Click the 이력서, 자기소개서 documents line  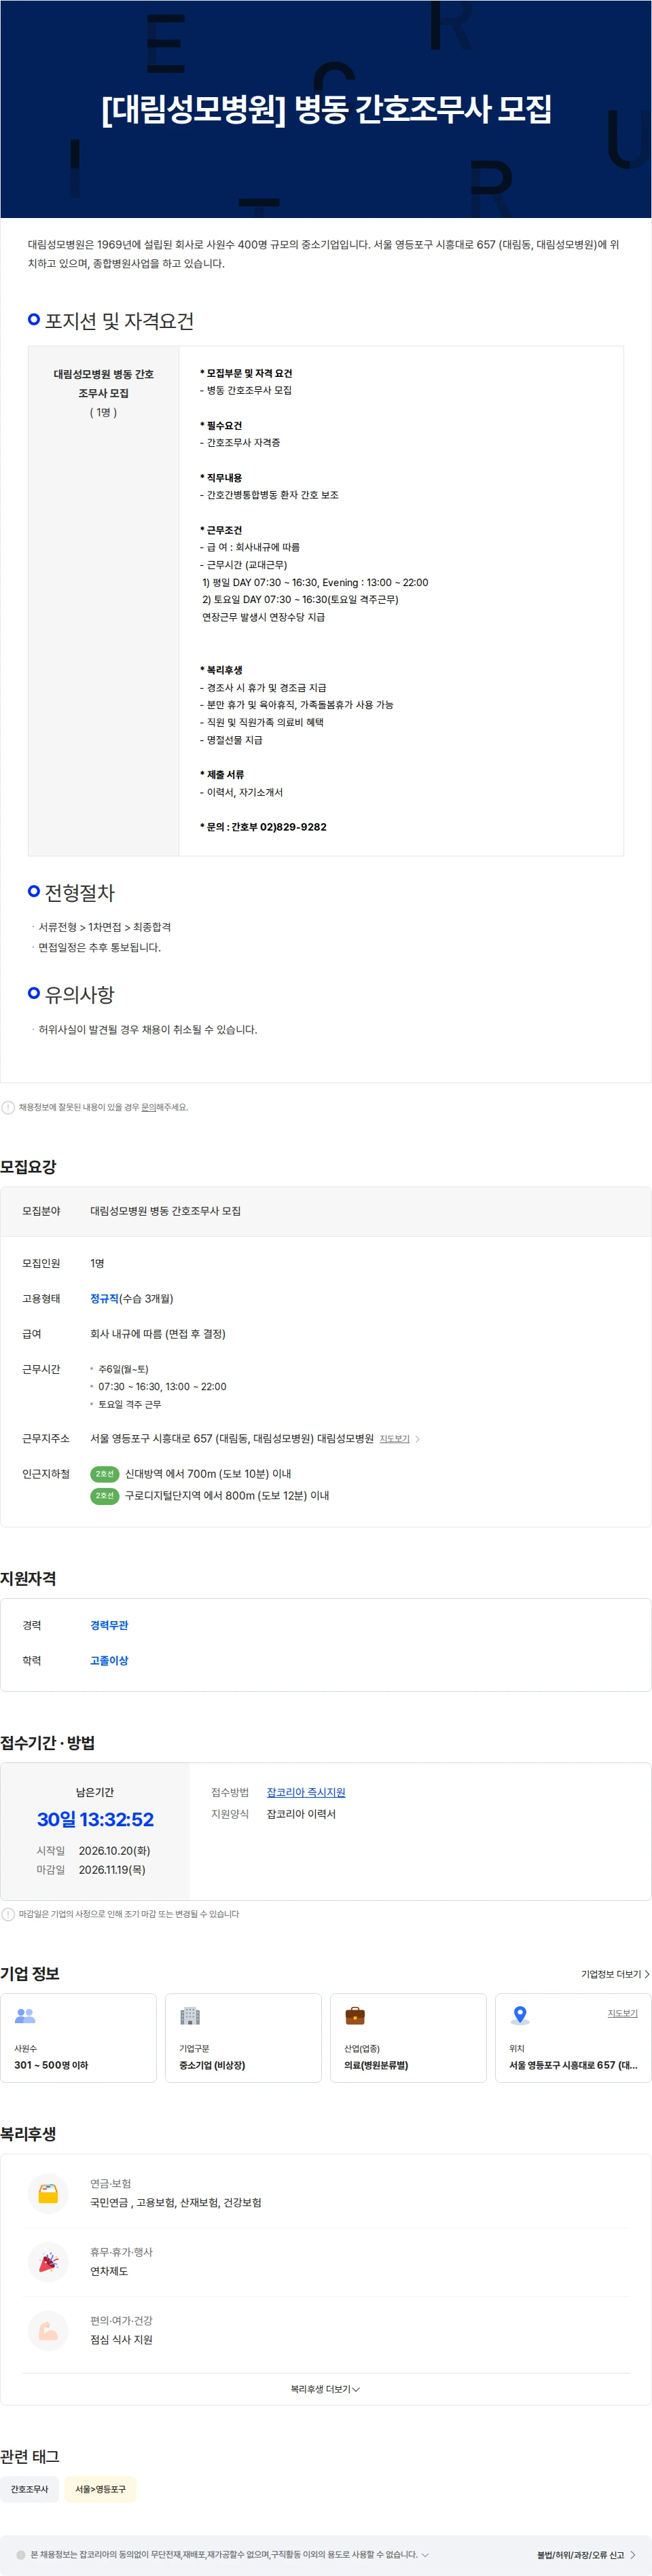(x=241, y=792)
